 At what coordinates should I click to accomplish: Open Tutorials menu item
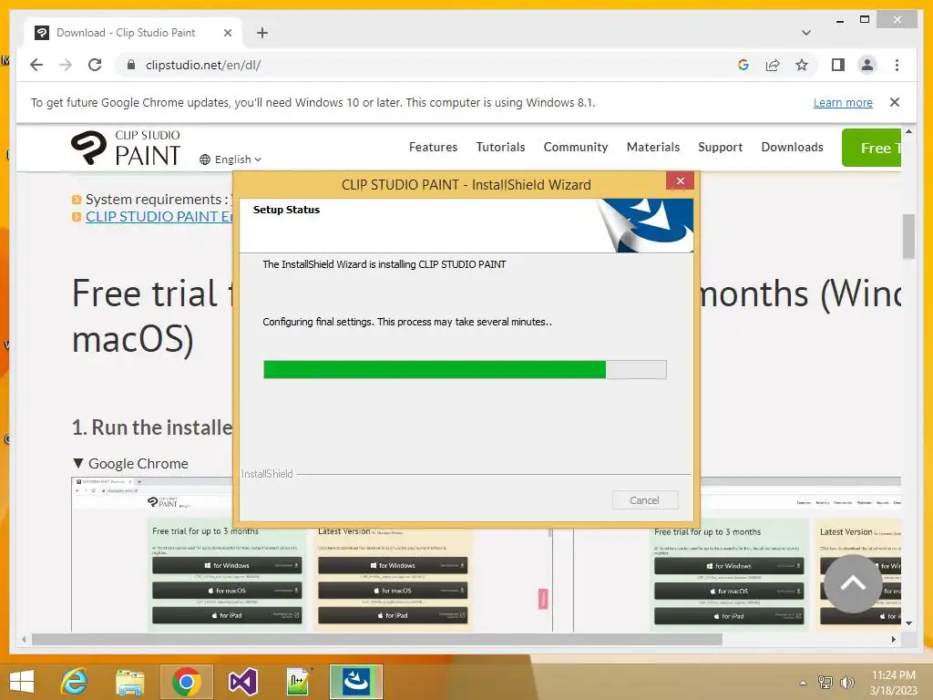tap(500, 147)
